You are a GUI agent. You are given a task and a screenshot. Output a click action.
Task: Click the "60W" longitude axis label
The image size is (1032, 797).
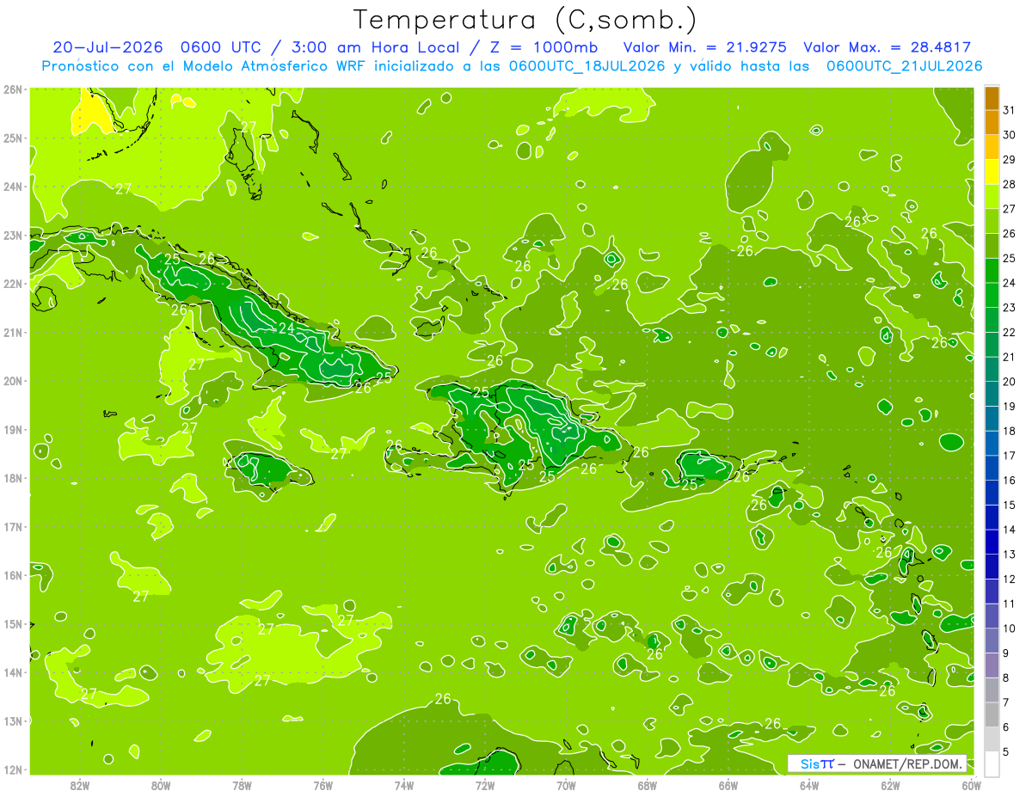[971, 785]
